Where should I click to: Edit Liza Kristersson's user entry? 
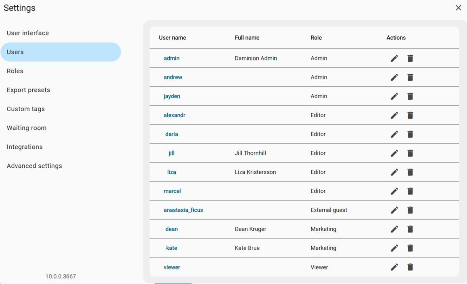pos(394,172)
